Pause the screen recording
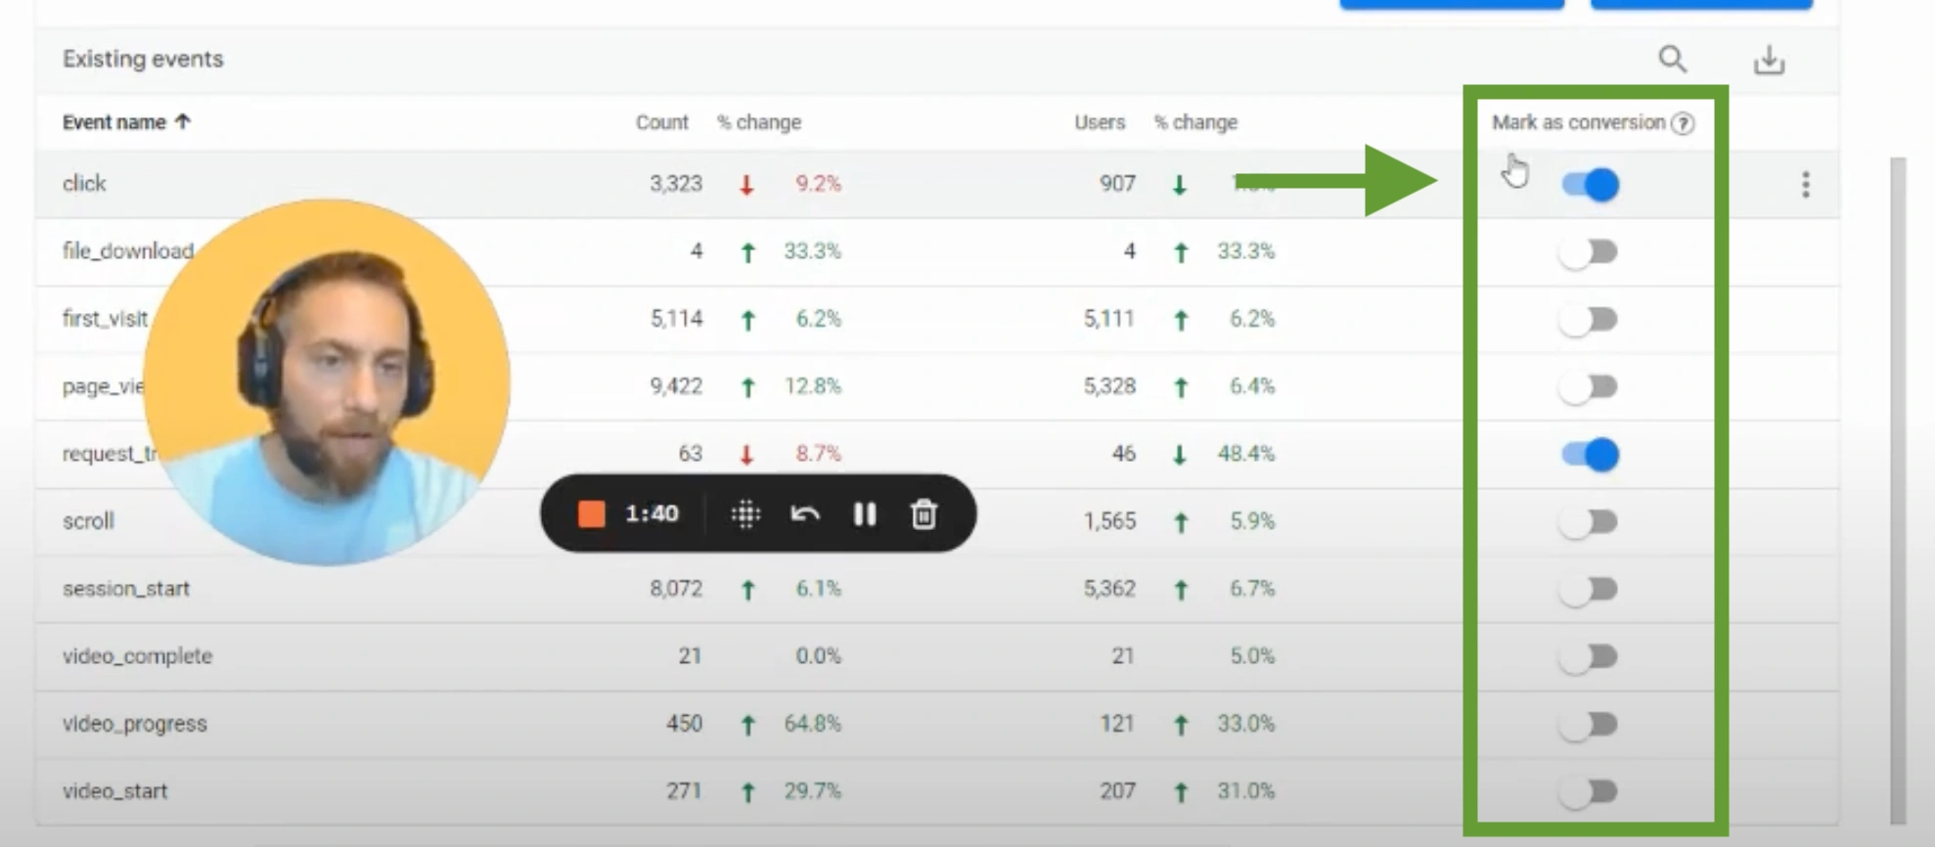The height and width of the screenshot is (847, 1935). coord(865,513)
